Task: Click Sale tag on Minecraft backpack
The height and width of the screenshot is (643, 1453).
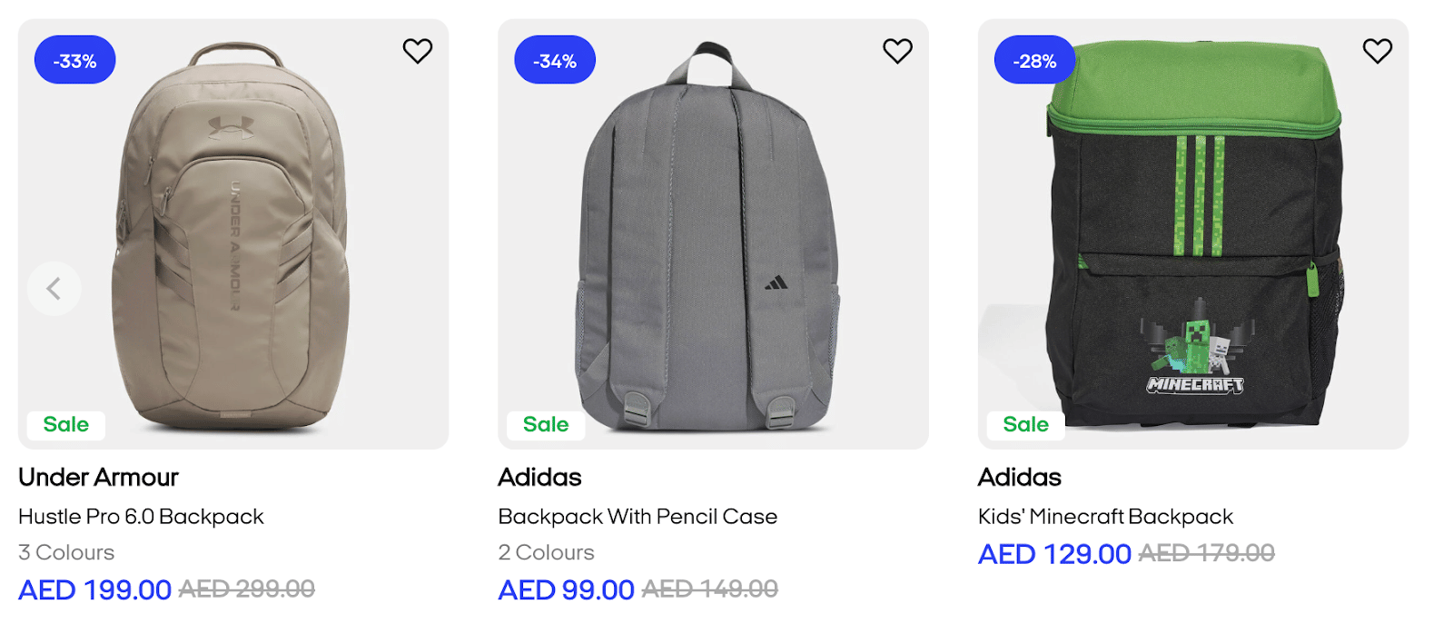Action: coord(1025,424)
